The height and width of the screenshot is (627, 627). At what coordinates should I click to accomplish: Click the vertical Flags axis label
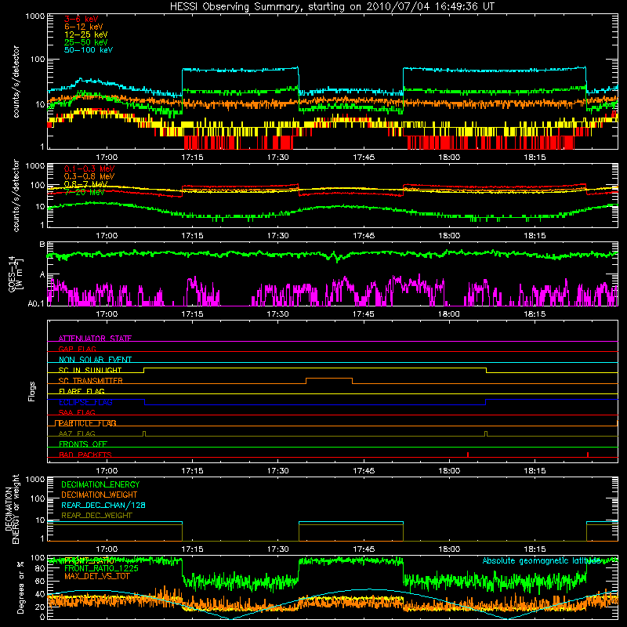click(x=32, y=391)
